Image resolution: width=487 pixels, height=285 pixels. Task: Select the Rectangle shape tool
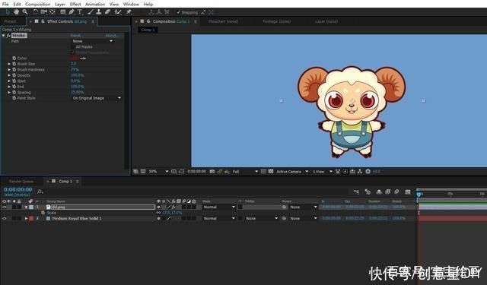[62, 12]
